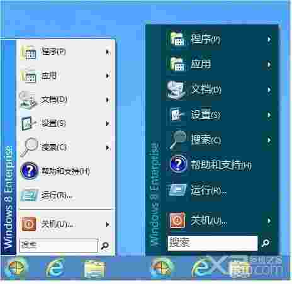Open File Explorer from the left taskbar

point(94,269)
